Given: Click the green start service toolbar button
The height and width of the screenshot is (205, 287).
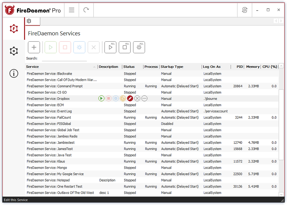Looking at the screenshot, I should [x=51, y=47].
